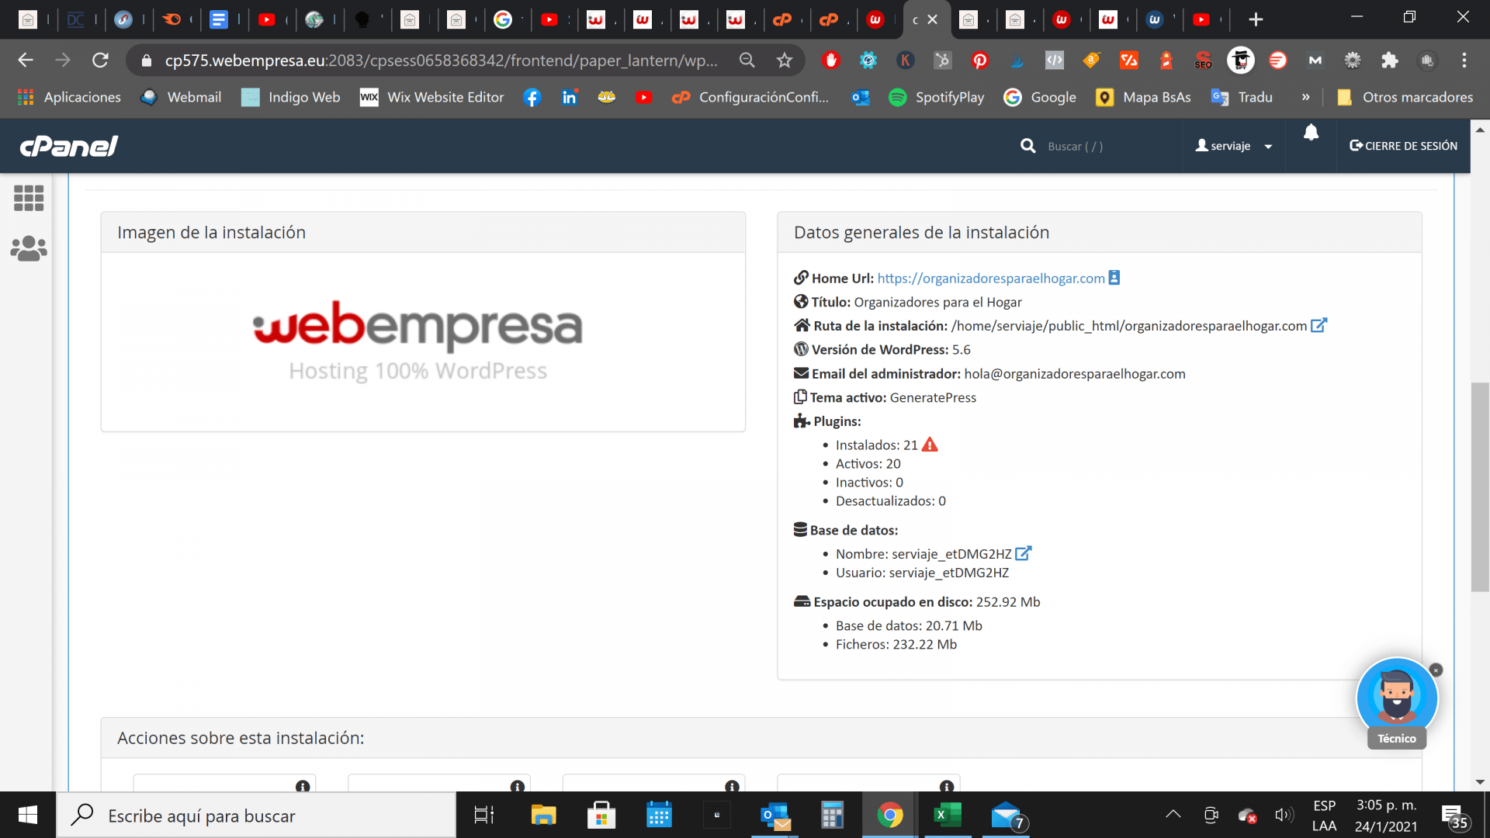Click the cPanel logo
The width and height of the screenshot is (1490, 838).
click(68, 146)
